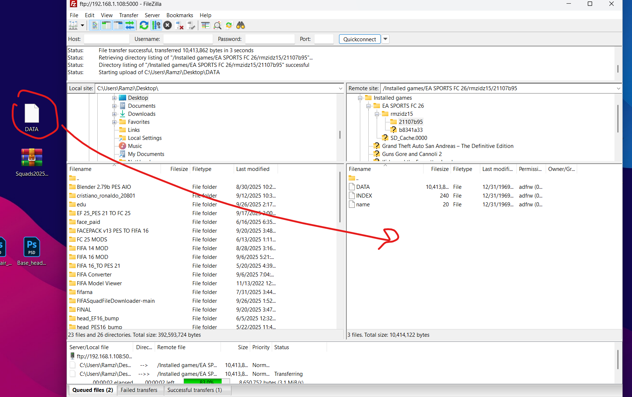Click the remote 'name' file icon
632x397 pixels.
[352, 205]
